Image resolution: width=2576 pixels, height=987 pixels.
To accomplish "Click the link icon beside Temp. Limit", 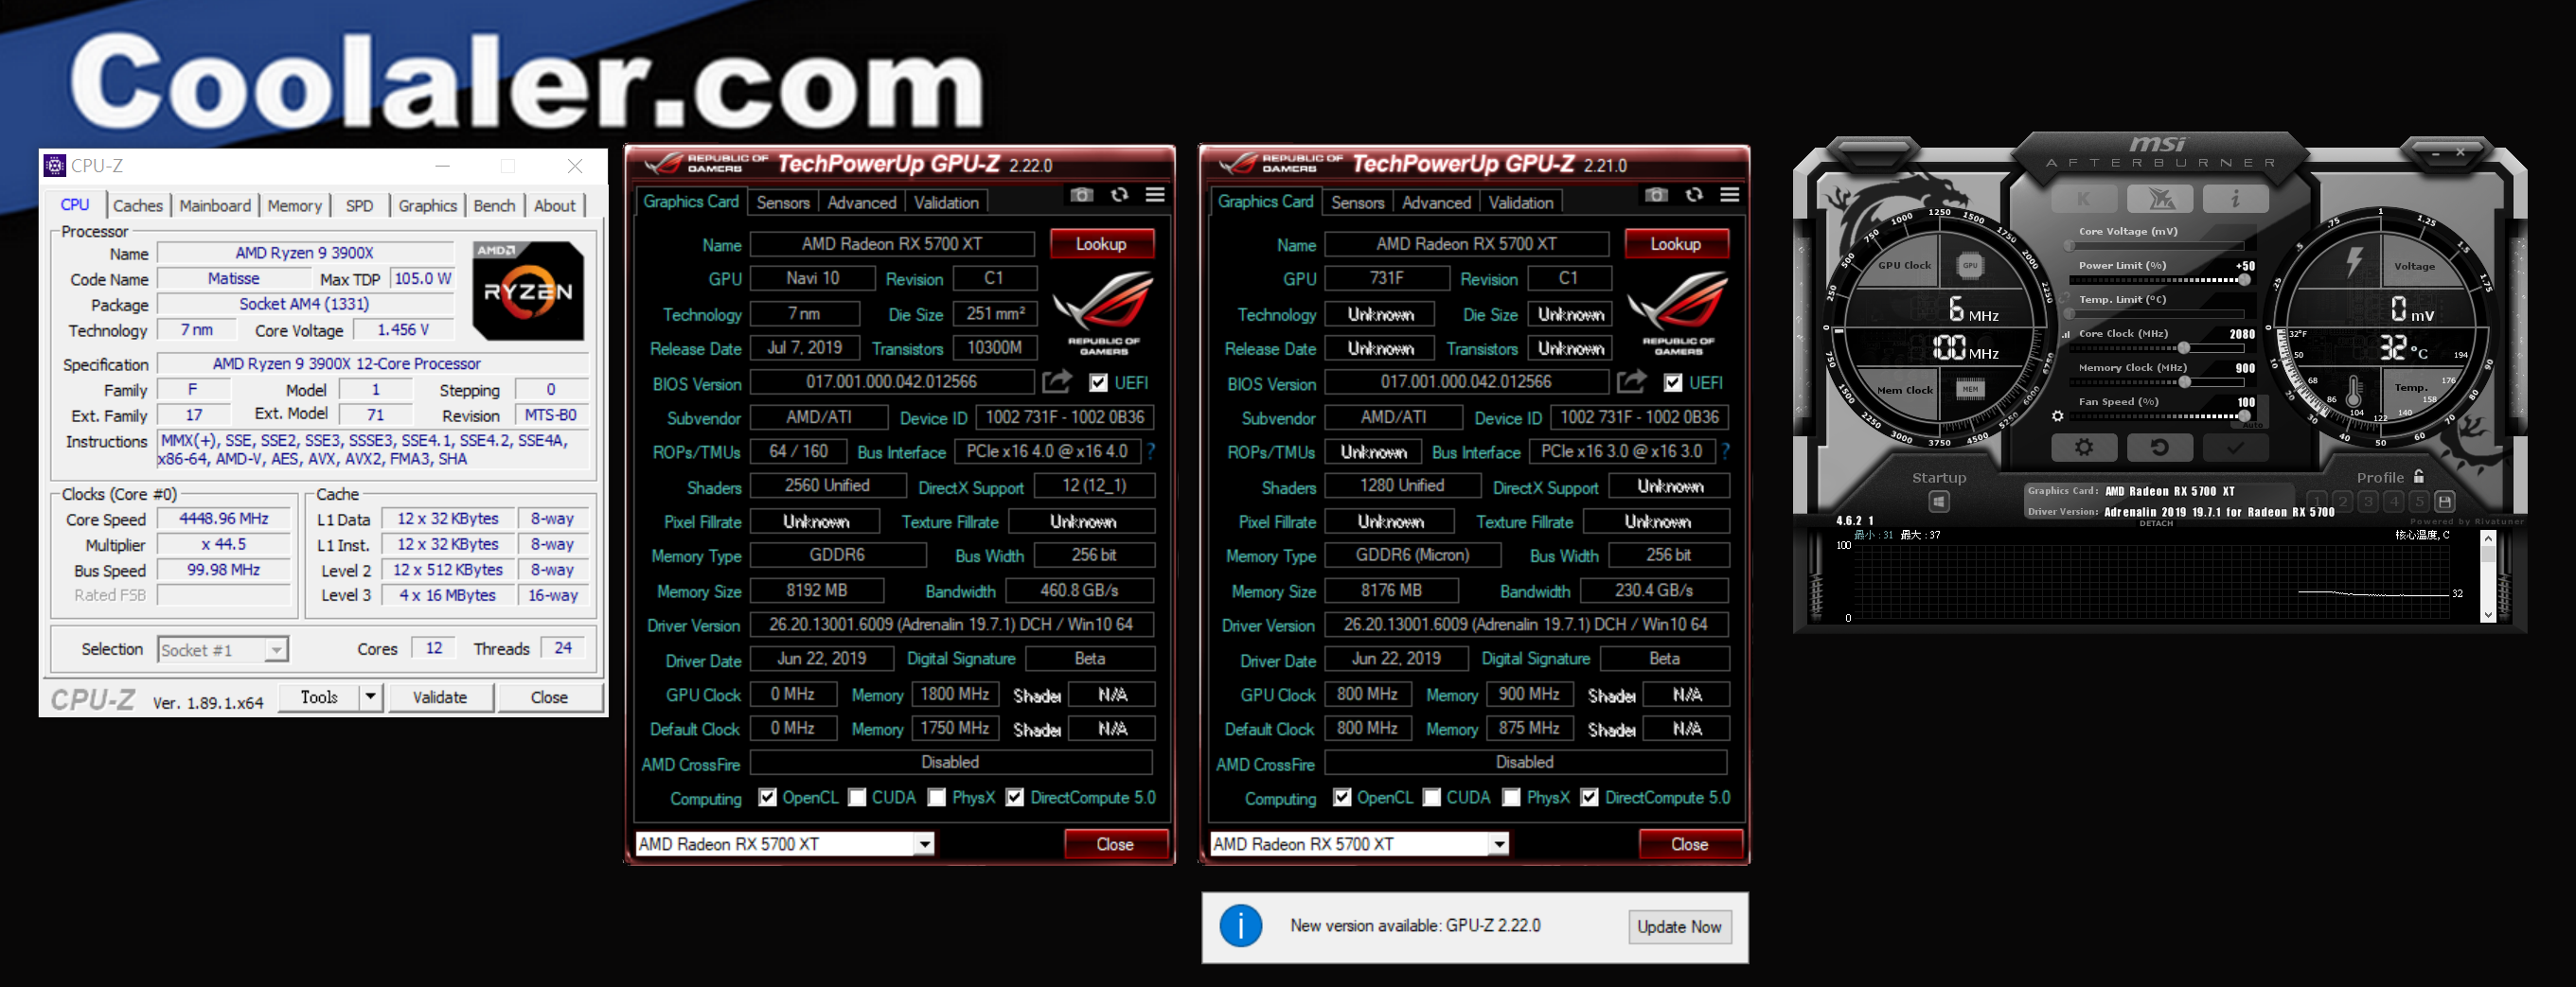I will pyautogui.click(x=2066, y=298).
